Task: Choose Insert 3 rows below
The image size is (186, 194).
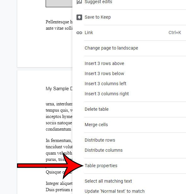Action: click(x=104, y=73)
